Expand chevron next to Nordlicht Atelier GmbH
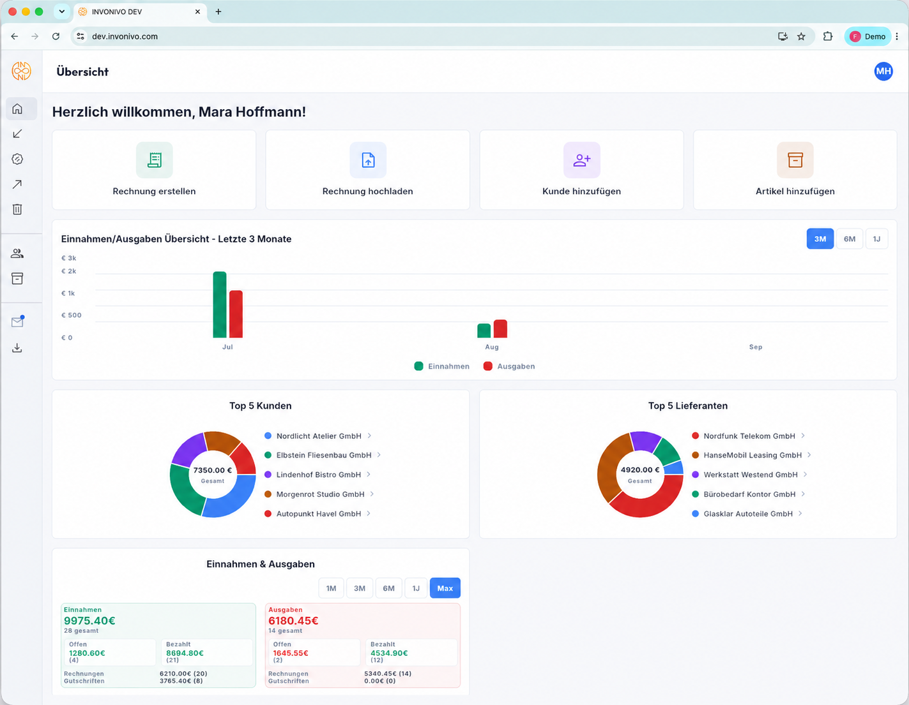This screenshot has height=705, width=909. tap(369, 436)
